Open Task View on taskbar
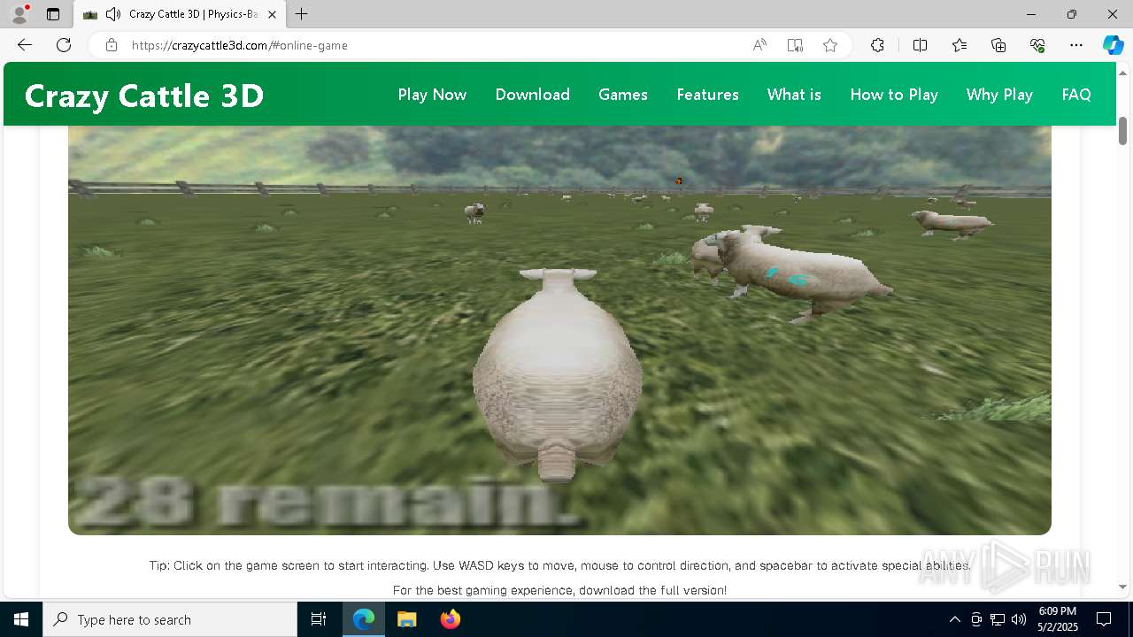 point(319,619)
